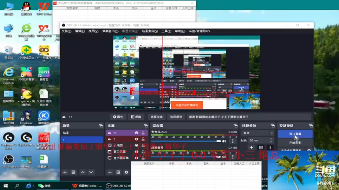Open 360安全卫士 desktop icon
This screenshot has height=190, width=339.
point(26,52)
